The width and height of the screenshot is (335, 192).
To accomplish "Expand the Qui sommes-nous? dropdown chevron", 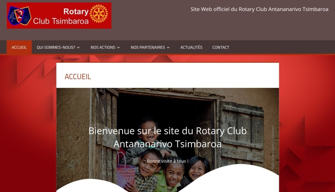I will 79,48.
